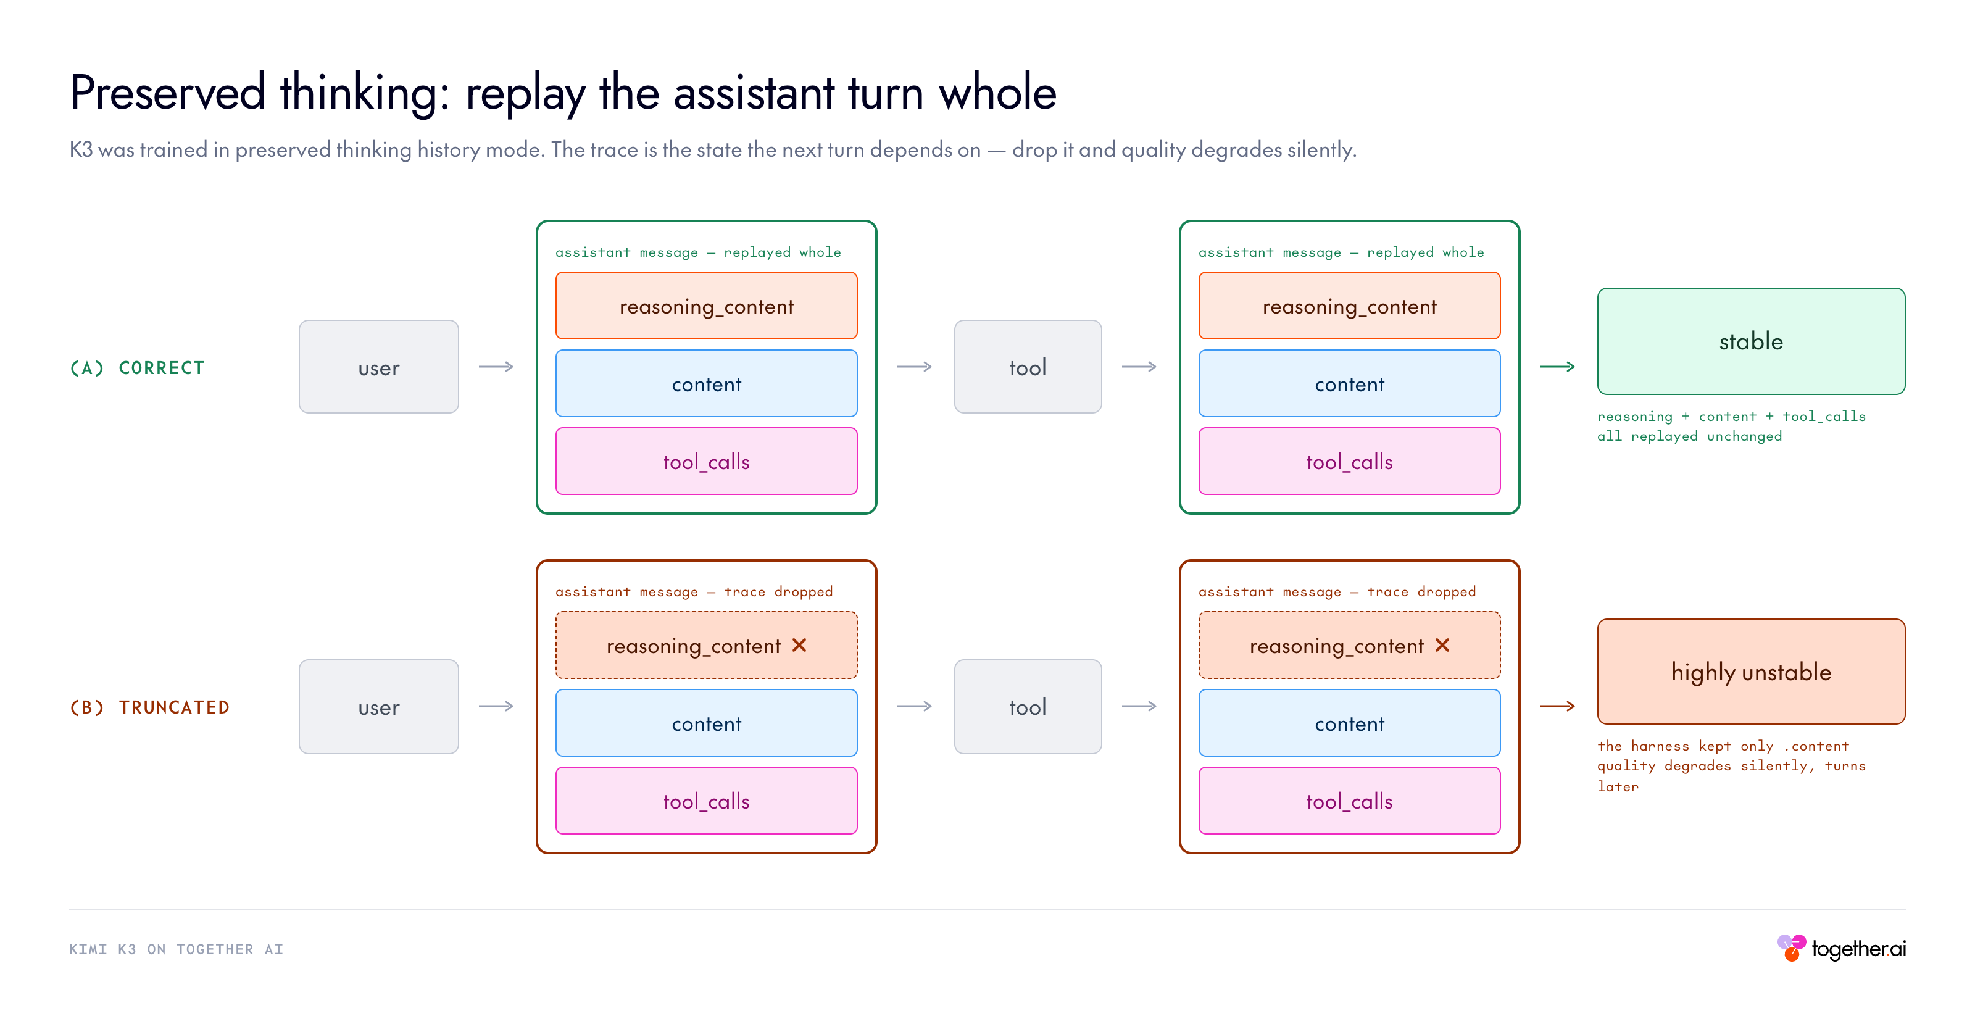Click the arrow before 'tool' in the CORRECT row
This screenshot has height=1016, width=1975.
915,367
